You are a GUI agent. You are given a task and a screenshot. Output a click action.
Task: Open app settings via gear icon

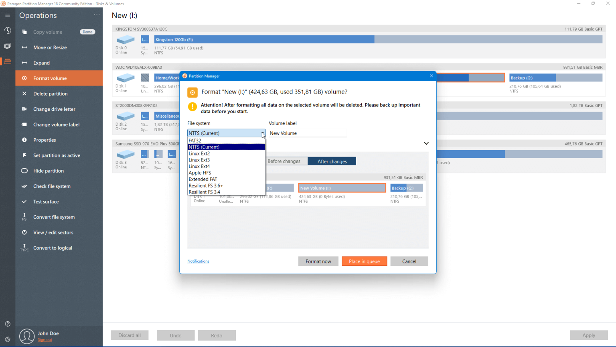pyautogui.click(x=7, y=339)
